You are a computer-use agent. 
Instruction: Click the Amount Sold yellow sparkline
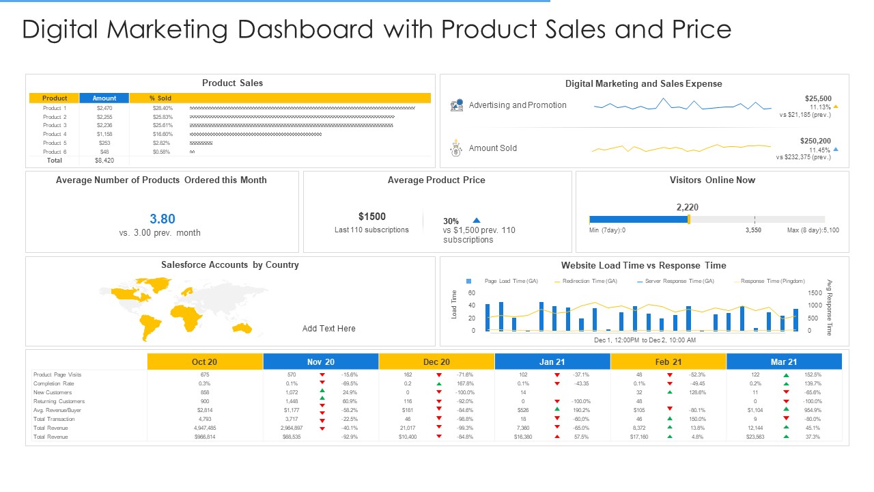(681, 148)
